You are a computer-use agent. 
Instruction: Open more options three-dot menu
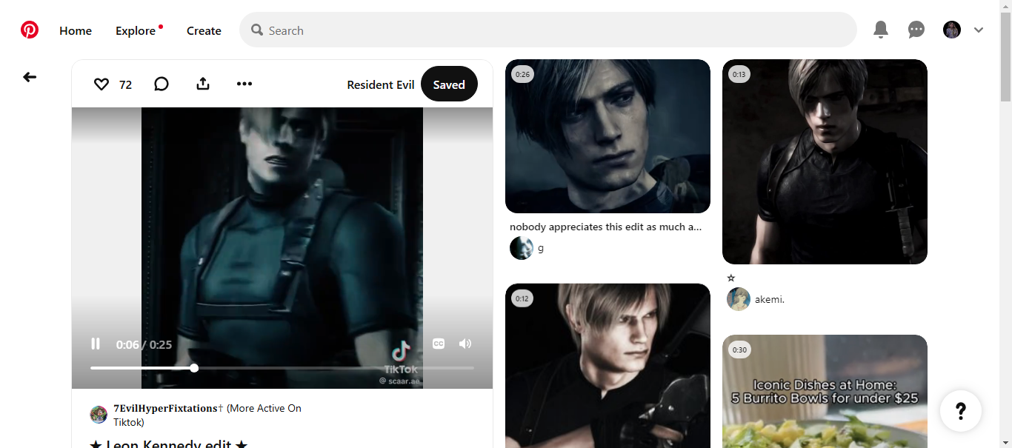click(x=244, y=84)
